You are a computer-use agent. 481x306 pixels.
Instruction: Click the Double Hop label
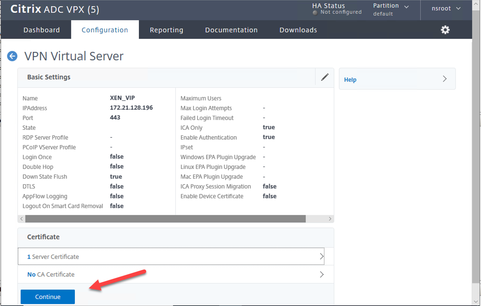coord(38,167)
